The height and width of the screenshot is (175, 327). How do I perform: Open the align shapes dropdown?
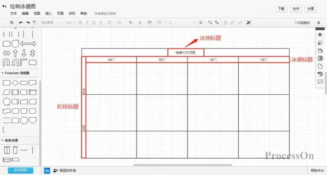(x=201, y=22)
